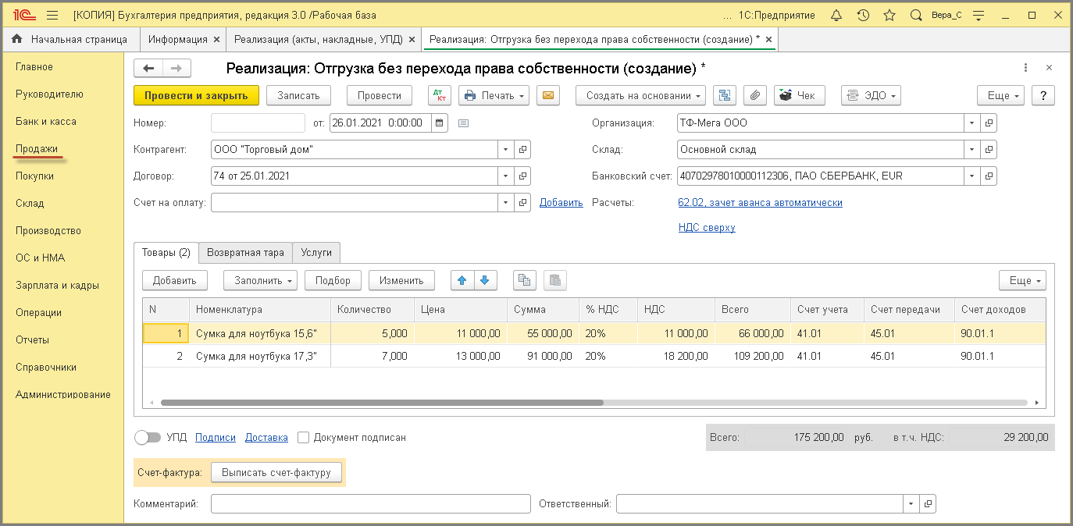Open Печать dropdown menu
1073x526 pixels.
pyautogui.click(x=494, y=95)
